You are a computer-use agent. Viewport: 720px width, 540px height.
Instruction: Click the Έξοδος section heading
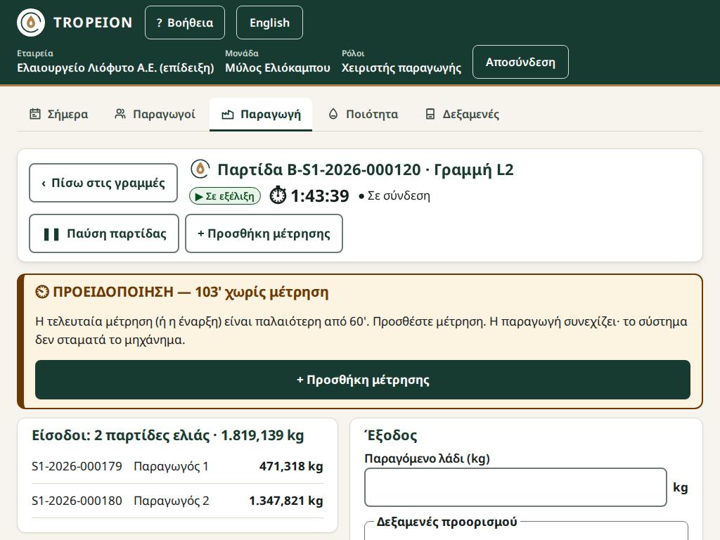tap(391, 435)
